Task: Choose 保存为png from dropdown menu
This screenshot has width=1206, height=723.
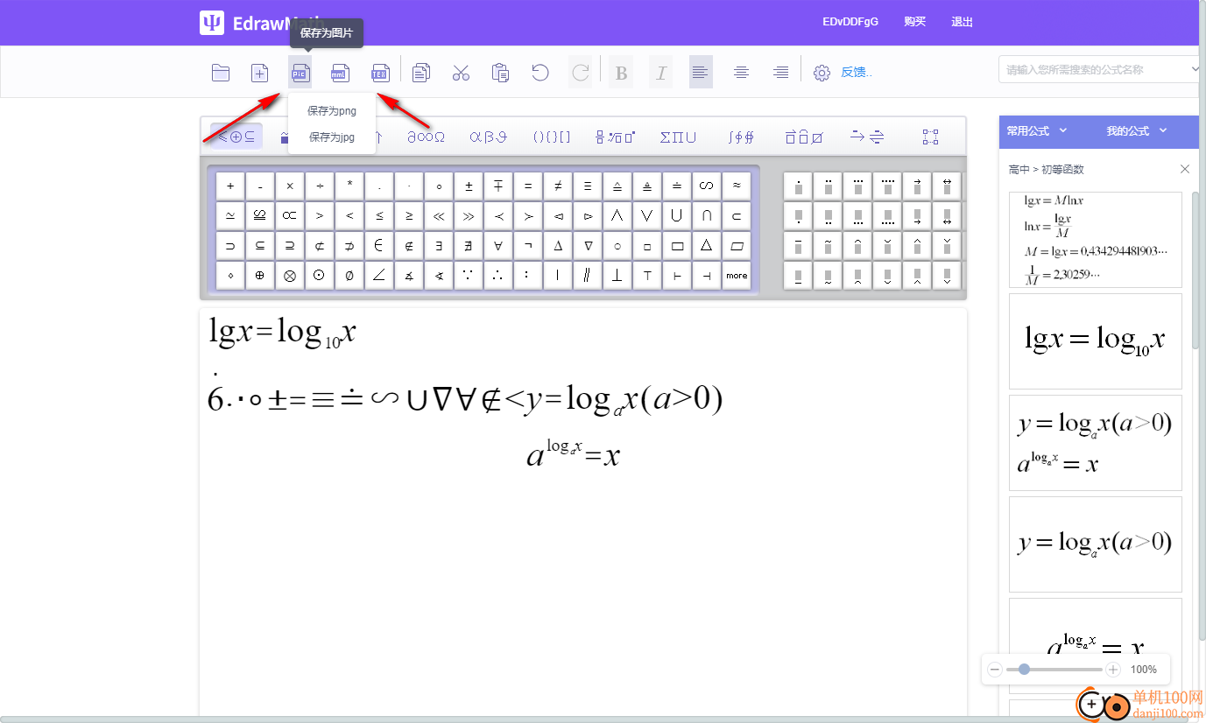Action: (x=332, y=111)
